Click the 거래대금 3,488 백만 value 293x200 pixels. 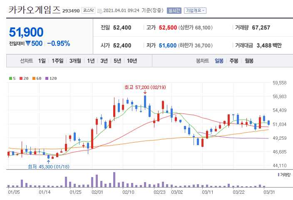point(269,45)
